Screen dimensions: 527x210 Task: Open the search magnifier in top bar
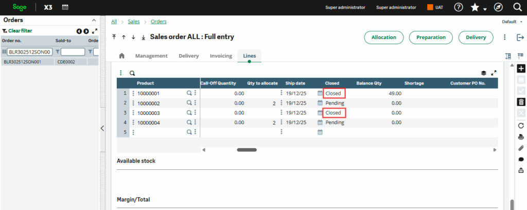pyautogui.click(x=517, y=7)
